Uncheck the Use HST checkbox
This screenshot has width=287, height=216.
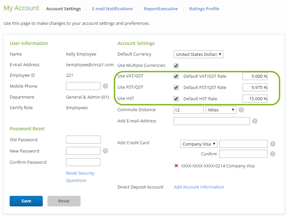click(x=176, y=99)
